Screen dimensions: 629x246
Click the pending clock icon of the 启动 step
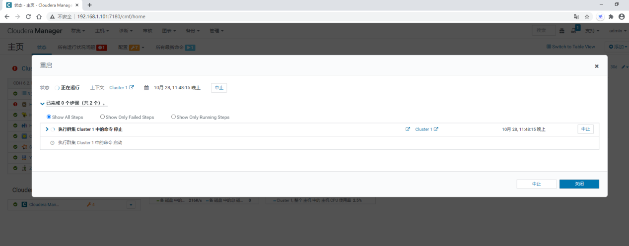tap(52, 143)
